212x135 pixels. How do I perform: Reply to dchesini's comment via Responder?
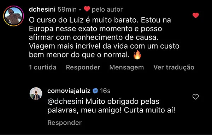pos(83,67)
